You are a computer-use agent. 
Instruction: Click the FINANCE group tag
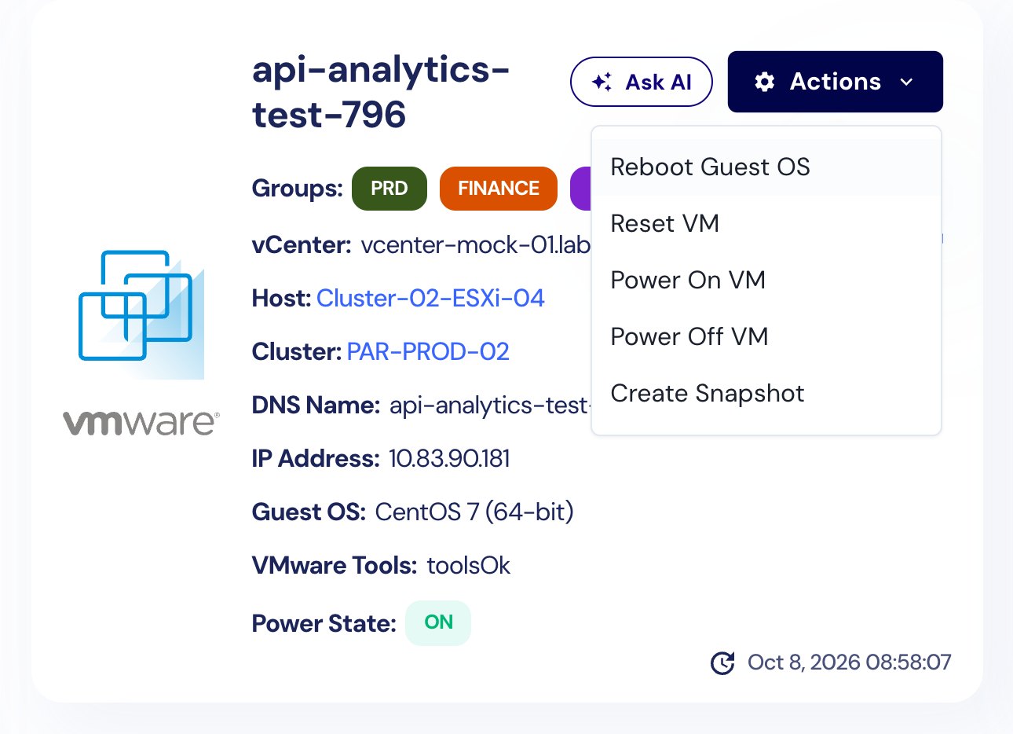(x=499, y=189)
